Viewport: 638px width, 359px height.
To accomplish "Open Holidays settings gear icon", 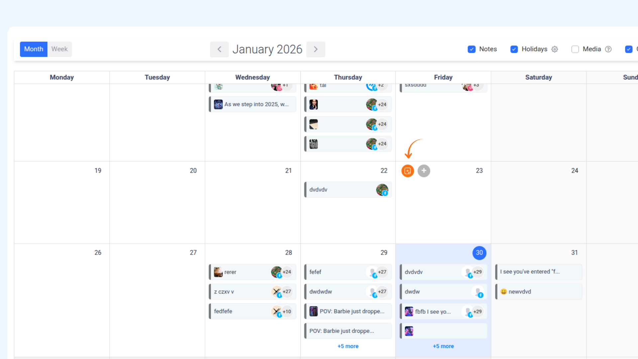I will (x=555, y=49).
